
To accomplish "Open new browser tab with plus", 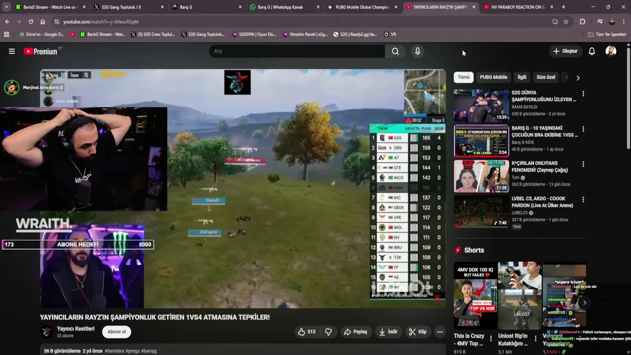I will click(x=563, y=7).
